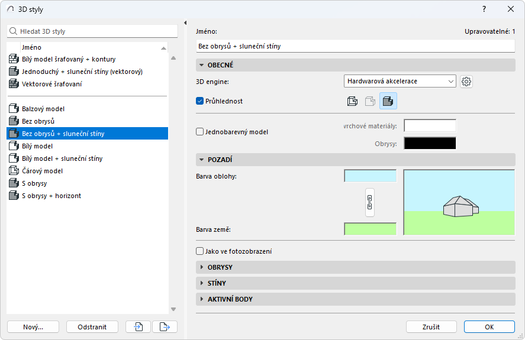Click Hledat 3D styly search field
This screenshot has width=525, height=340.
point(92,31)
